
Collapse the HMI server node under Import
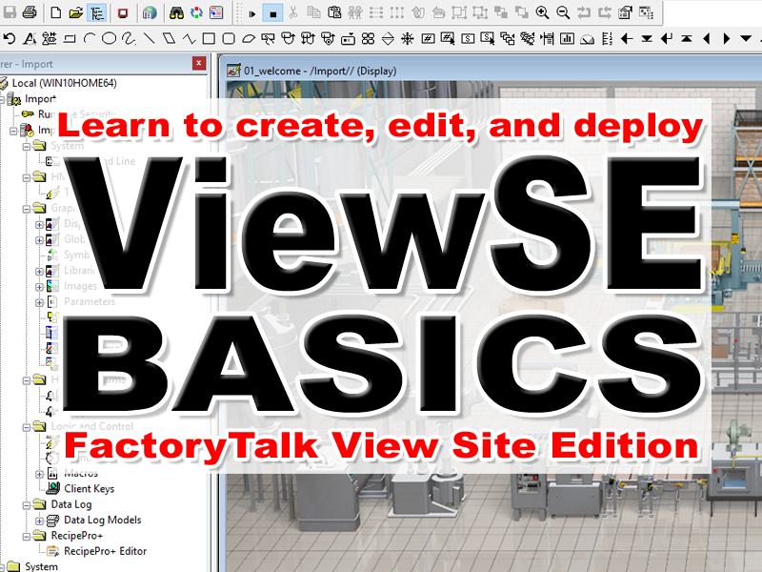(x=13, y=131)
